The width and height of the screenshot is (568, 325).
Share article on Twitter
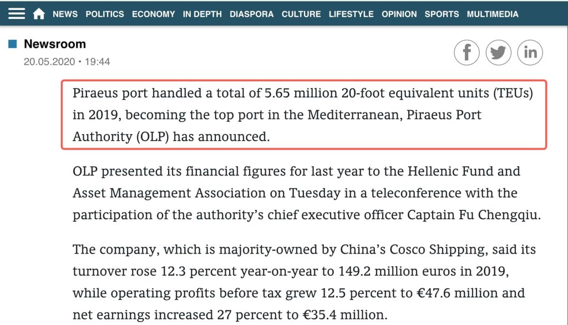(x=498, y=53)
